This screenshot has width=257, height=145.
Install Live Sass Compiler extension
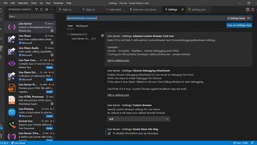[x=49, y=67]
